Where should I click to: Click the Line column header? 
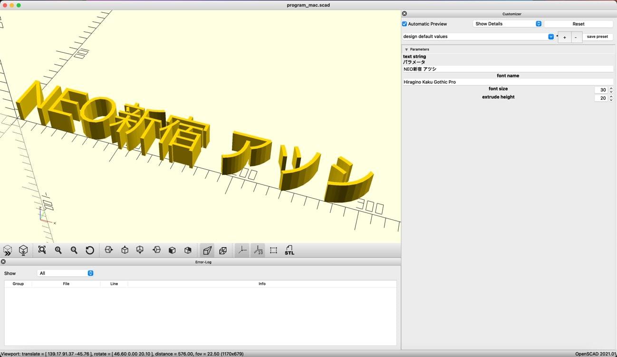[114, 284]
